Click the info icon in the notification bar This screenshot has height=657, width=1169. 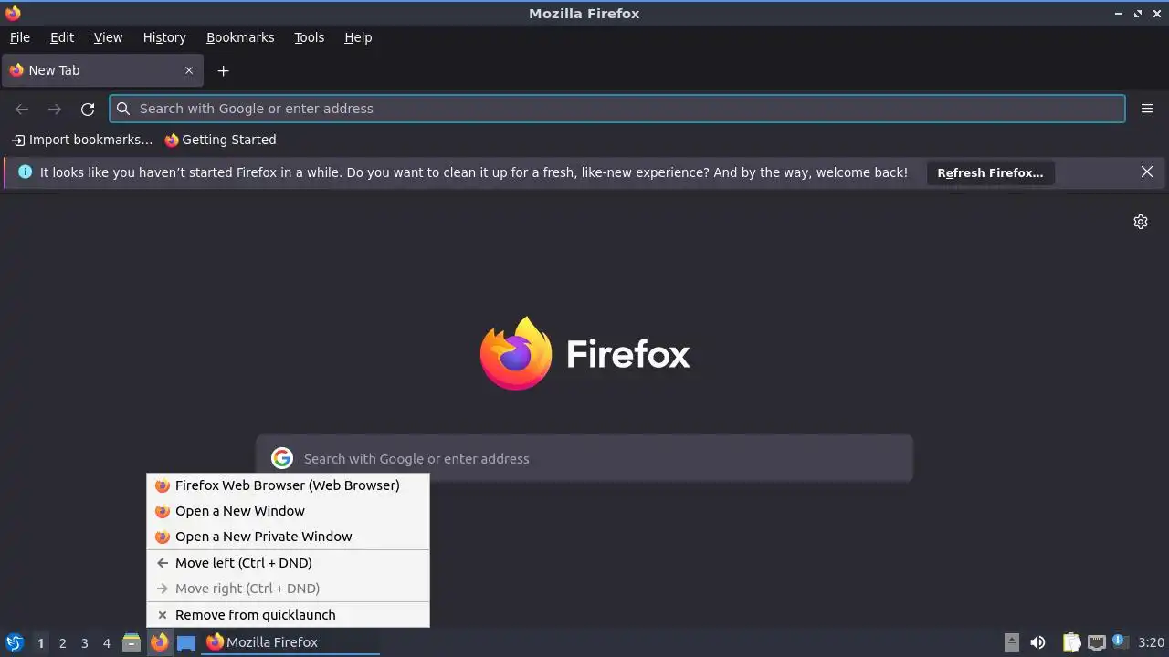coord(25,172)
